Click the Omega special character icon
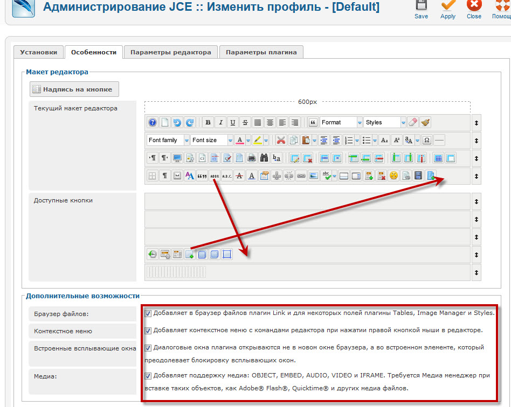Image resolution: width=511 pixels, height=407 pixels. 427,140
